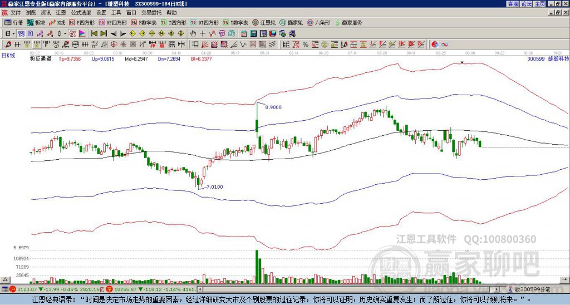Click the up triangle button above status bar
The image size is (570, 305).
(x=5, y=279)
